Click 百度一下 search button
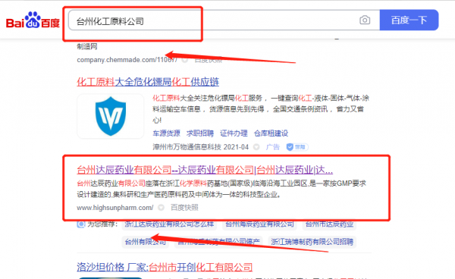This screenshot has height=279, width=455. pyautogui.click(x=409, y=20)
